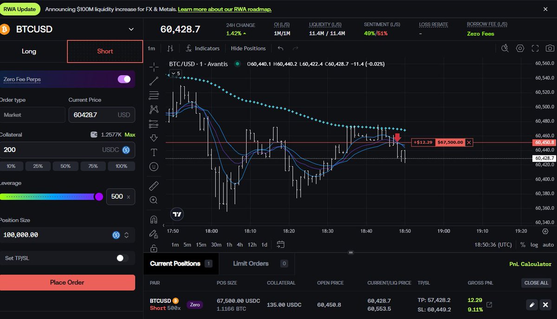Select the arrow marker shapes tool
The width and height of the screenshot is (557, 319).
154,138
